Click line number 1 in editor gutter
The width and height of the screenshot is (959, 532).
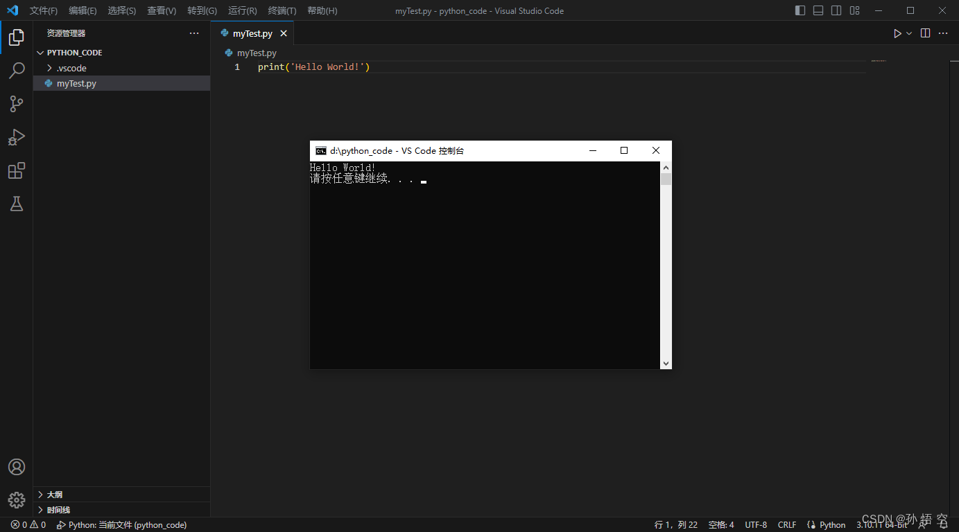click(237, 67)
